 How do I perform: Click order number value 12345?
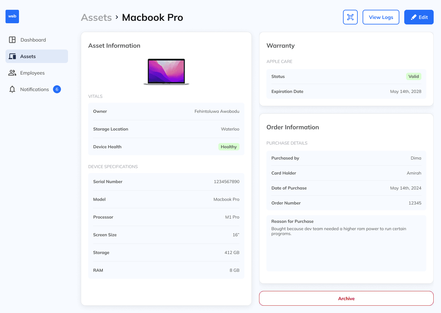click(x=415, y=203)
